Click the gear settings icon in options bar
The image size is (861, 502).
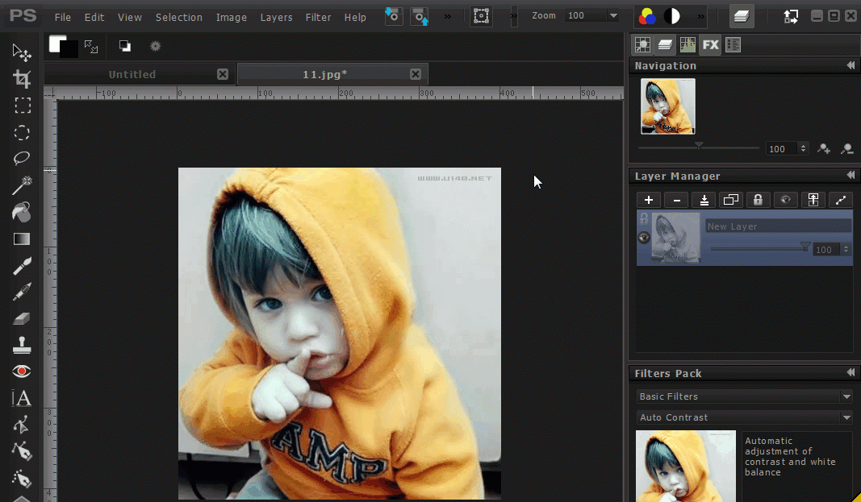(x=156, y=47)
